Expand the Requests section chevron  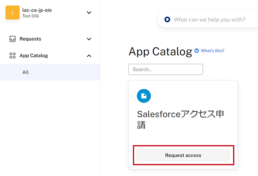pos(89,39)
